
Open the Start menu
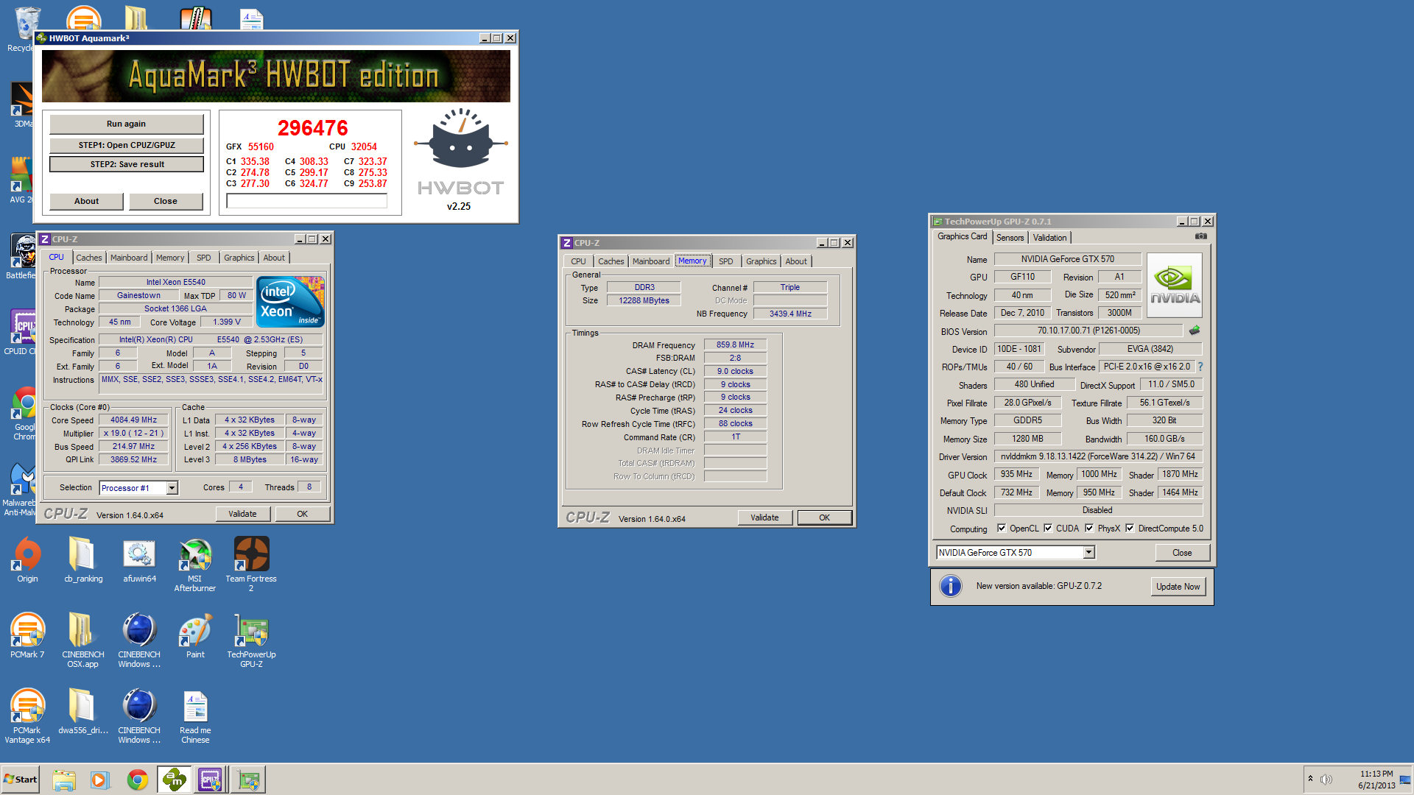(x=21, y=780)
